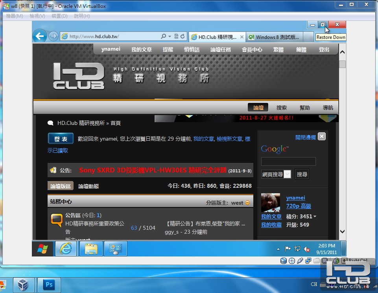Click the 公告區 orange speech bubble icon
This screenshot has height=293, width=378.
pos(57,220)
